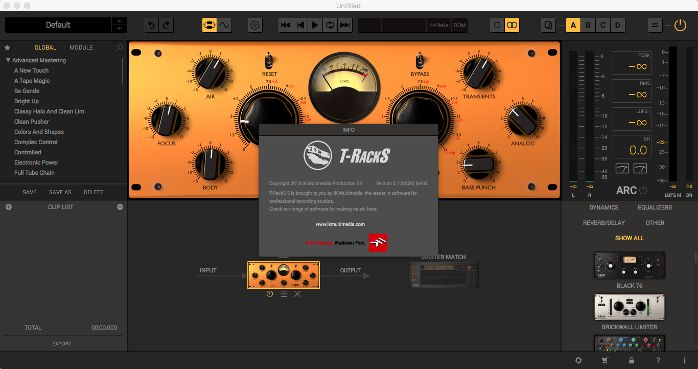Image resolution: width=698 pixels, height=369 pixels.
Task: Open the www.ikmultimedia.com link
Action: pyautogui.click(x=340, y=224)
